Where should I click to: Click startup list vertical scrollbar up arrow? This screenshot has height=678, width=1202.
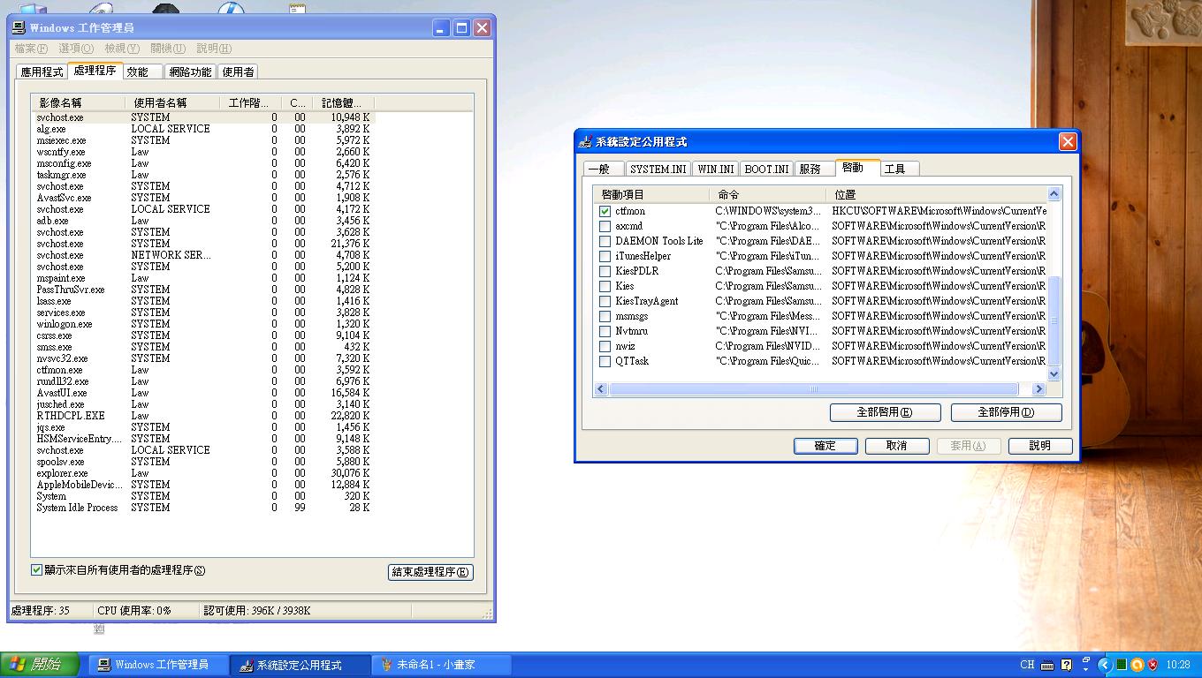click(1054, 194)
